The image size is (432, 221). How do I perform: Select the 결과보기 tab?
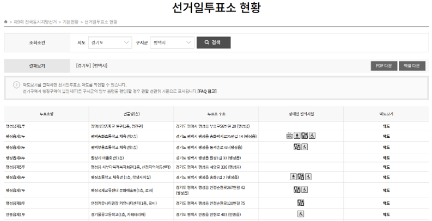point(37,66)
